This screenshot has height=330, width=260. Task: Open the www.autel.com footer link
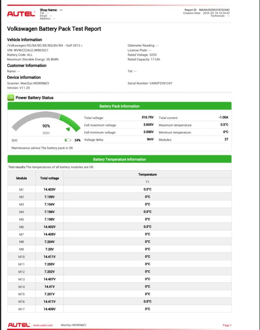pyautogui.click(x=43, y=325)
